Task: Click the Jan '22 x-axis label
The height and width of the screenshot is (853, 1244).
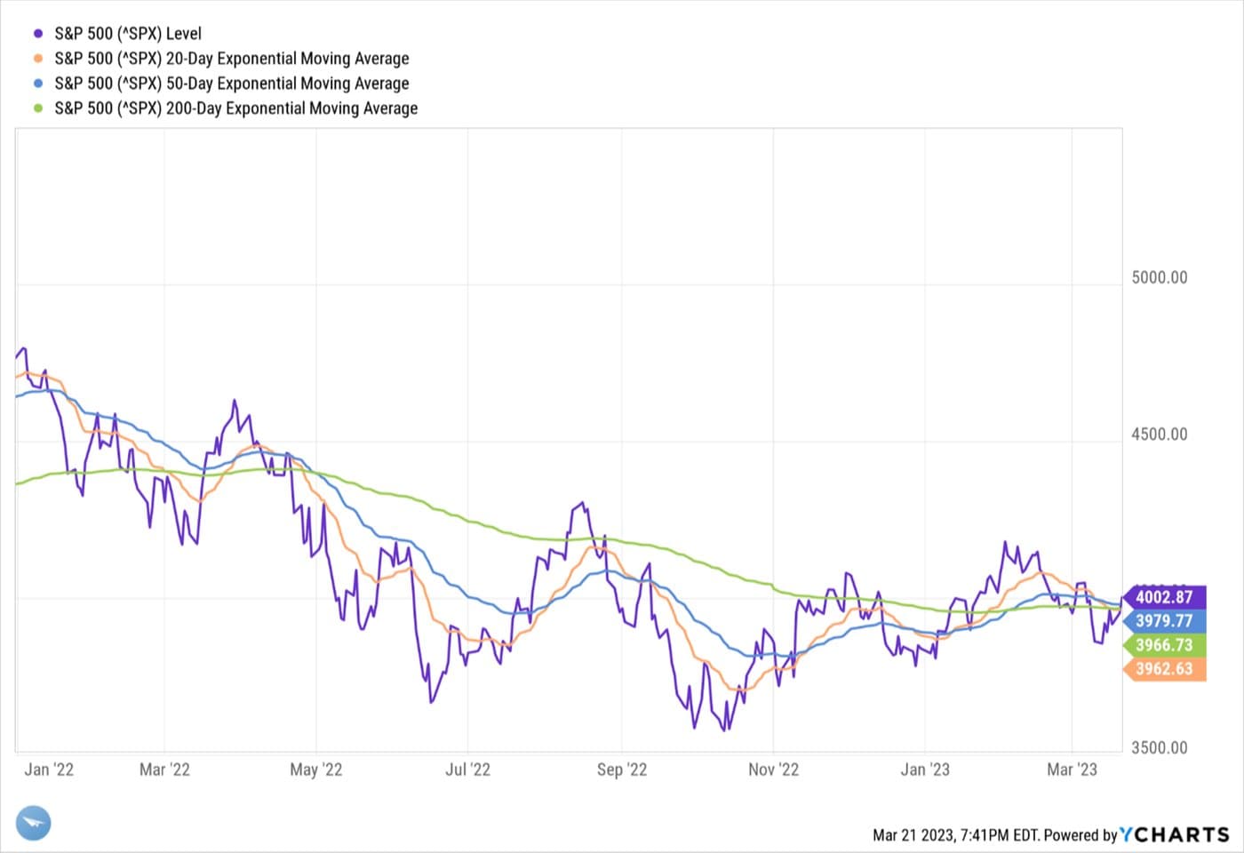Action: [x=49, y=769]
